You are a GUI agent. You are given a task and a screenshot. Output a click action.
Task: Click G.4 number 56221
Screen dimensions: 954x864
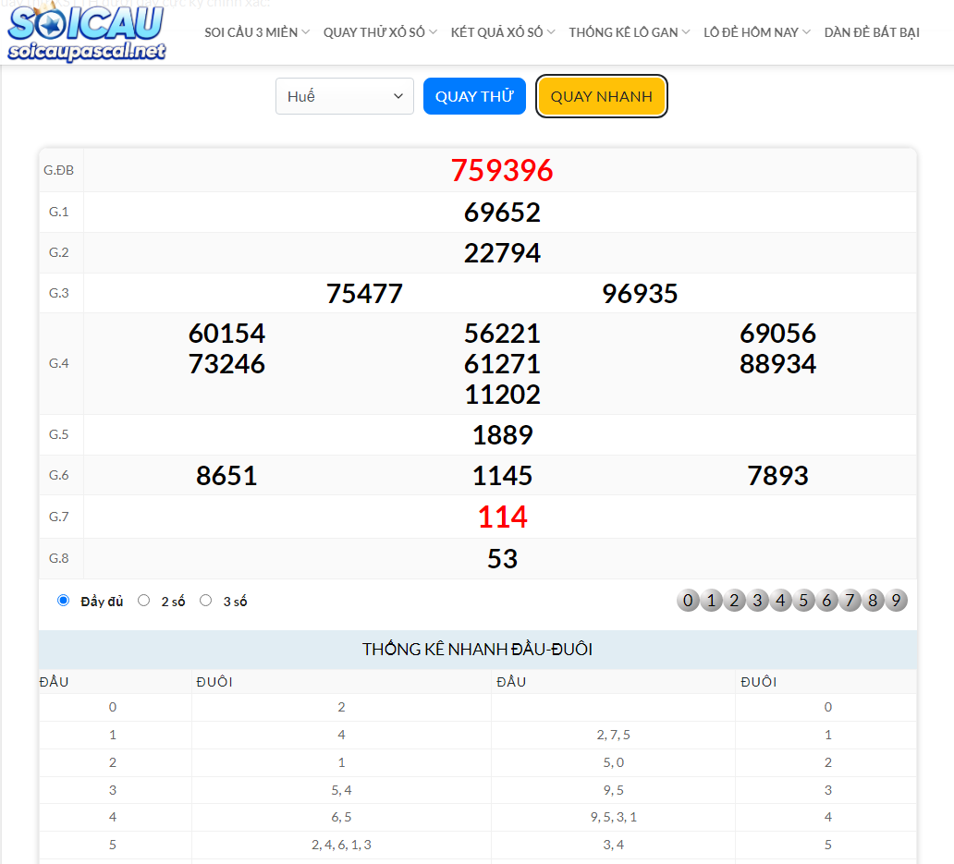coord(502,334)
